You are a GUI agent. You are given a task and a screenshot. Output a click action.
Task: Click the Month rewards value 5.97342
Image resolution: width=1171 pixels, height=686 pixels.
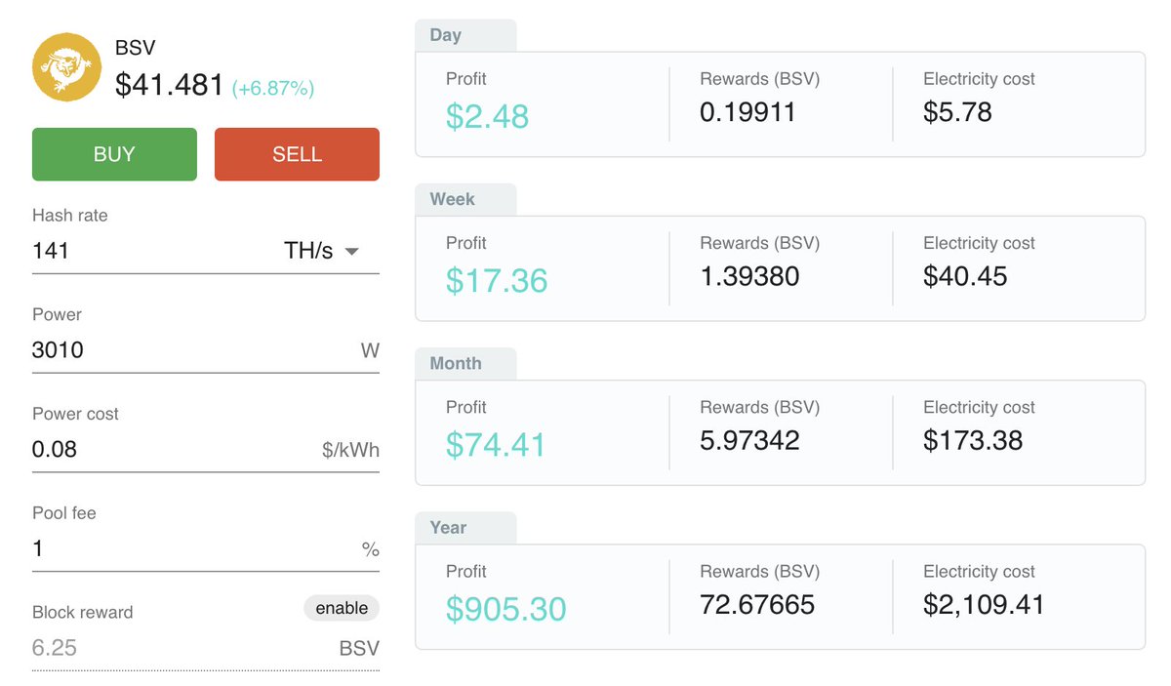click(749, 440)
